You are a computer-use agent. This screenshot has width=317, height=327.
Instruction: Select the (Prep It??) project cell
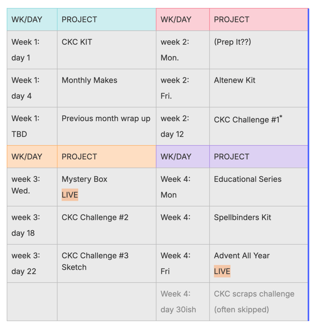(232, 42)
